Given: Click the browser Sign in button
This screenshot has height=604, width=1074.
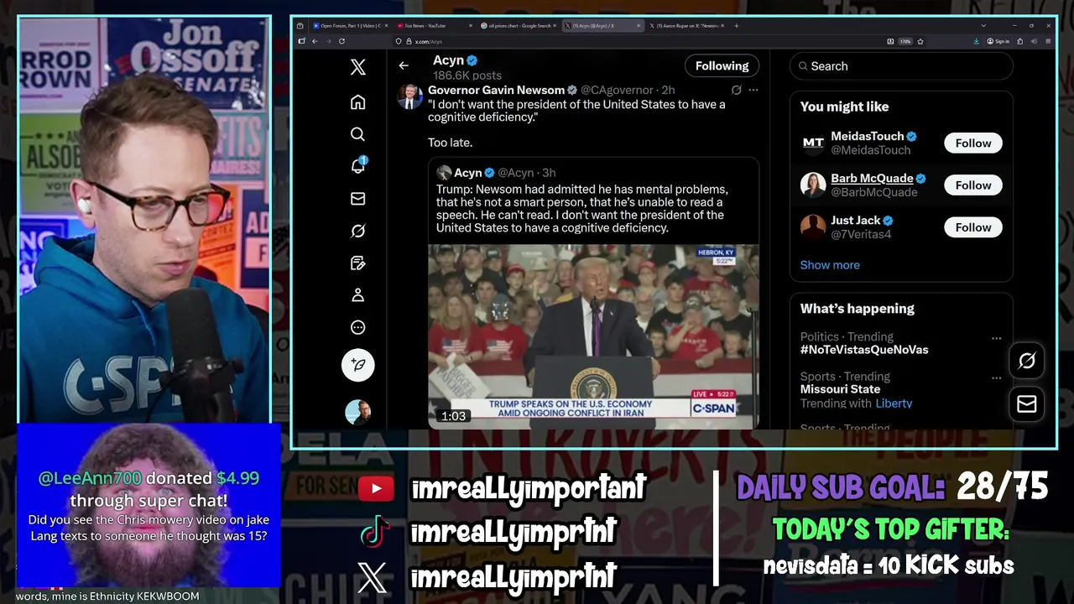Looking at the screenshot, I should 998,41.
